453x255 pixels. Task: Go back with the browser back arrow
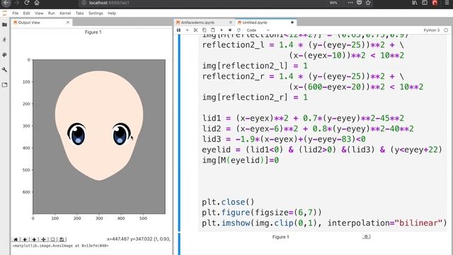click(x=6, y=3)
